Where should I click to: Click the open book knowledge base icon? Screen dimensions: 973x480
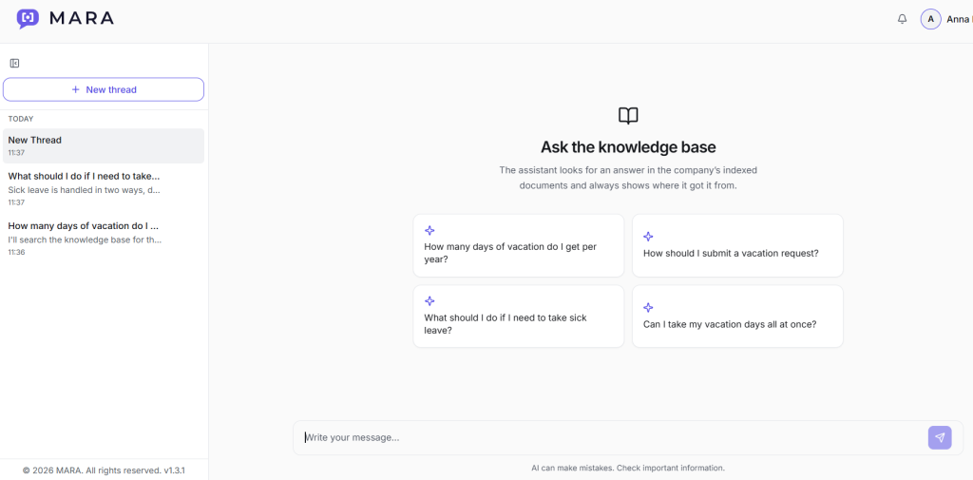(x=628, y=116)
